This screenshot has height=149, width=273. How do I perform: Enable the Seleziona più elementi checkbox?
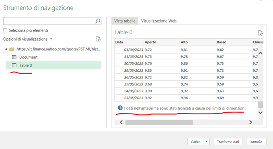click(x=5, y=30)
